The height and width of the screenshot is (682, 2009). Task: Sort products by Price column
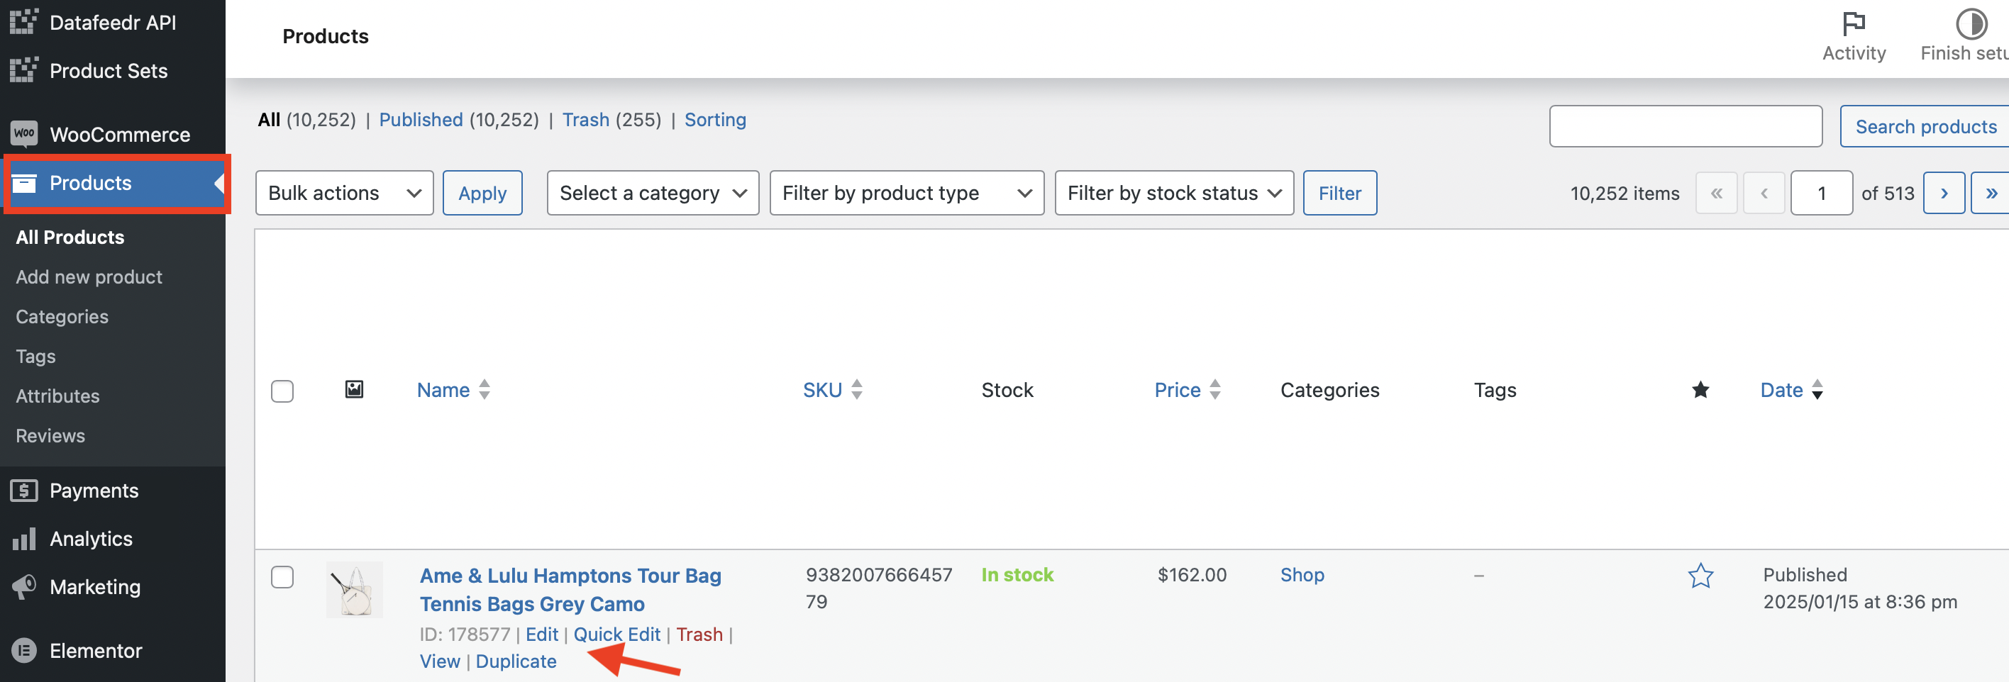1187,390
